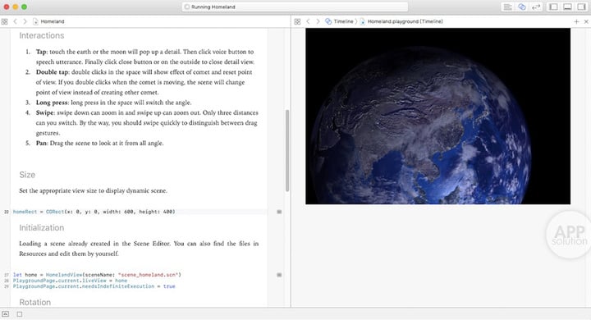This screenshot has height=320, width=591.
Task: Toggle the navigator panel
Action: click(553, 7)
